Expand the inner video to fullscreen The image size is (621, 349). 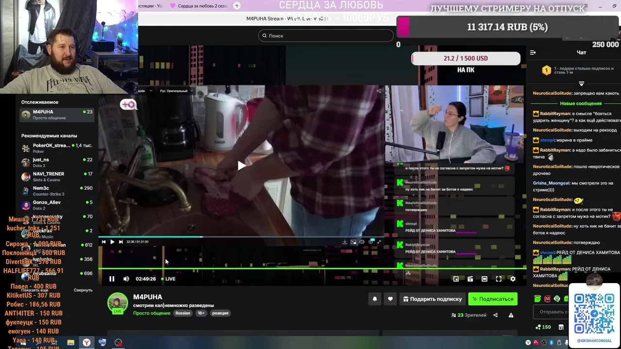pyautogui.click(x=379, y=241)
